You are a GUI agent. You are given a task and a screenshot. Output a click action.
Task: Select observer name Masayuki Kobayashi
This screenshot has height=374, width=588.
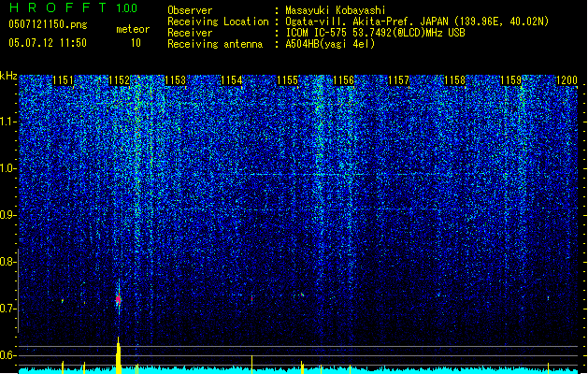(336, 10)
